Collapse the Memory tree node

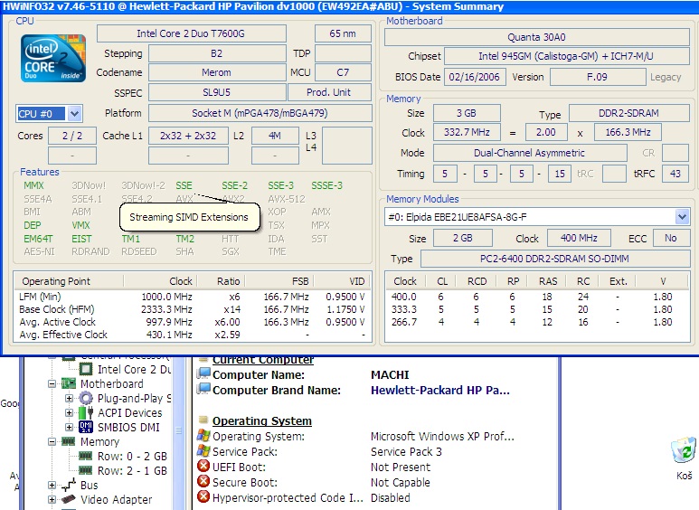[52, 442]
